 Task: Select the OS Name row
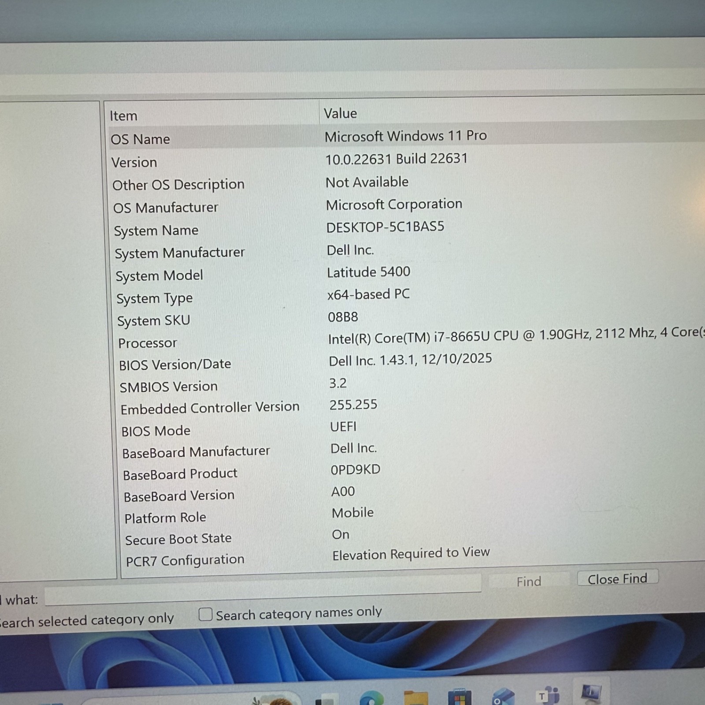pos(407,136)
